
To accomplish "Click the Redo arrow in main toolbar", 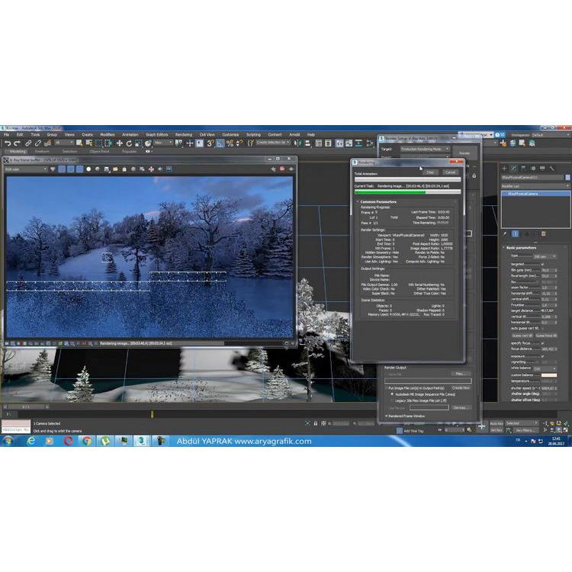I will pyautogui.click(x=17, y=143).
